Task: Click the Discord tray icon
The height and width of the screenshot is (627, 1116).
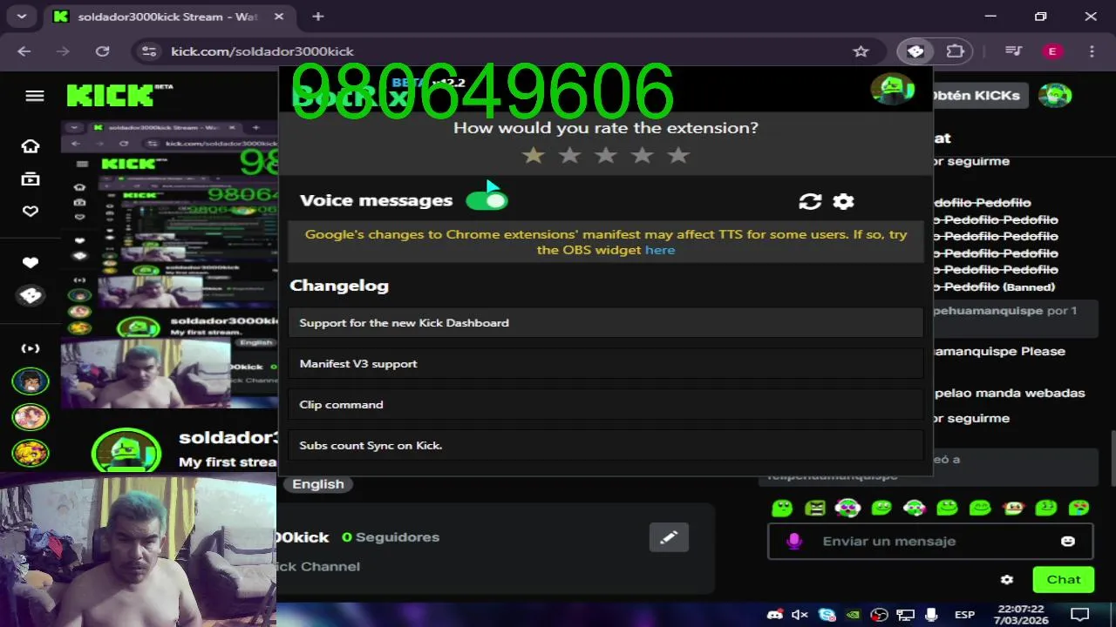Action: (x=773, y=615)
